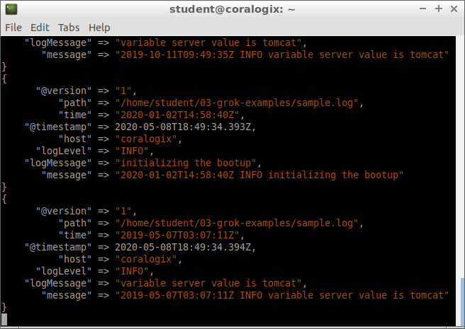Viewport: 465px width, 329px height.
Task: Click the "@version" key in the last record
Action: 64,211
